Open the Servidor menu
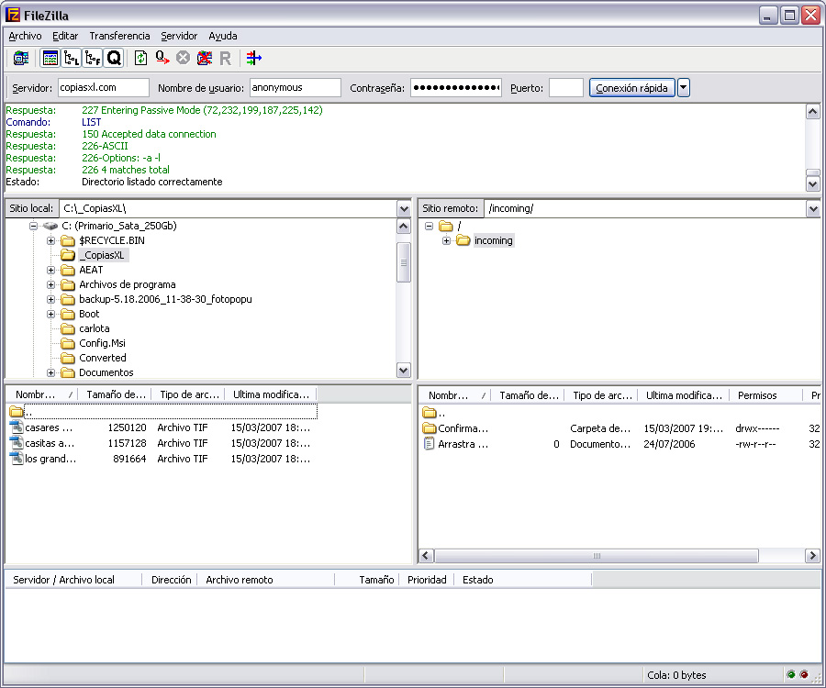 [x=179, y=36]
